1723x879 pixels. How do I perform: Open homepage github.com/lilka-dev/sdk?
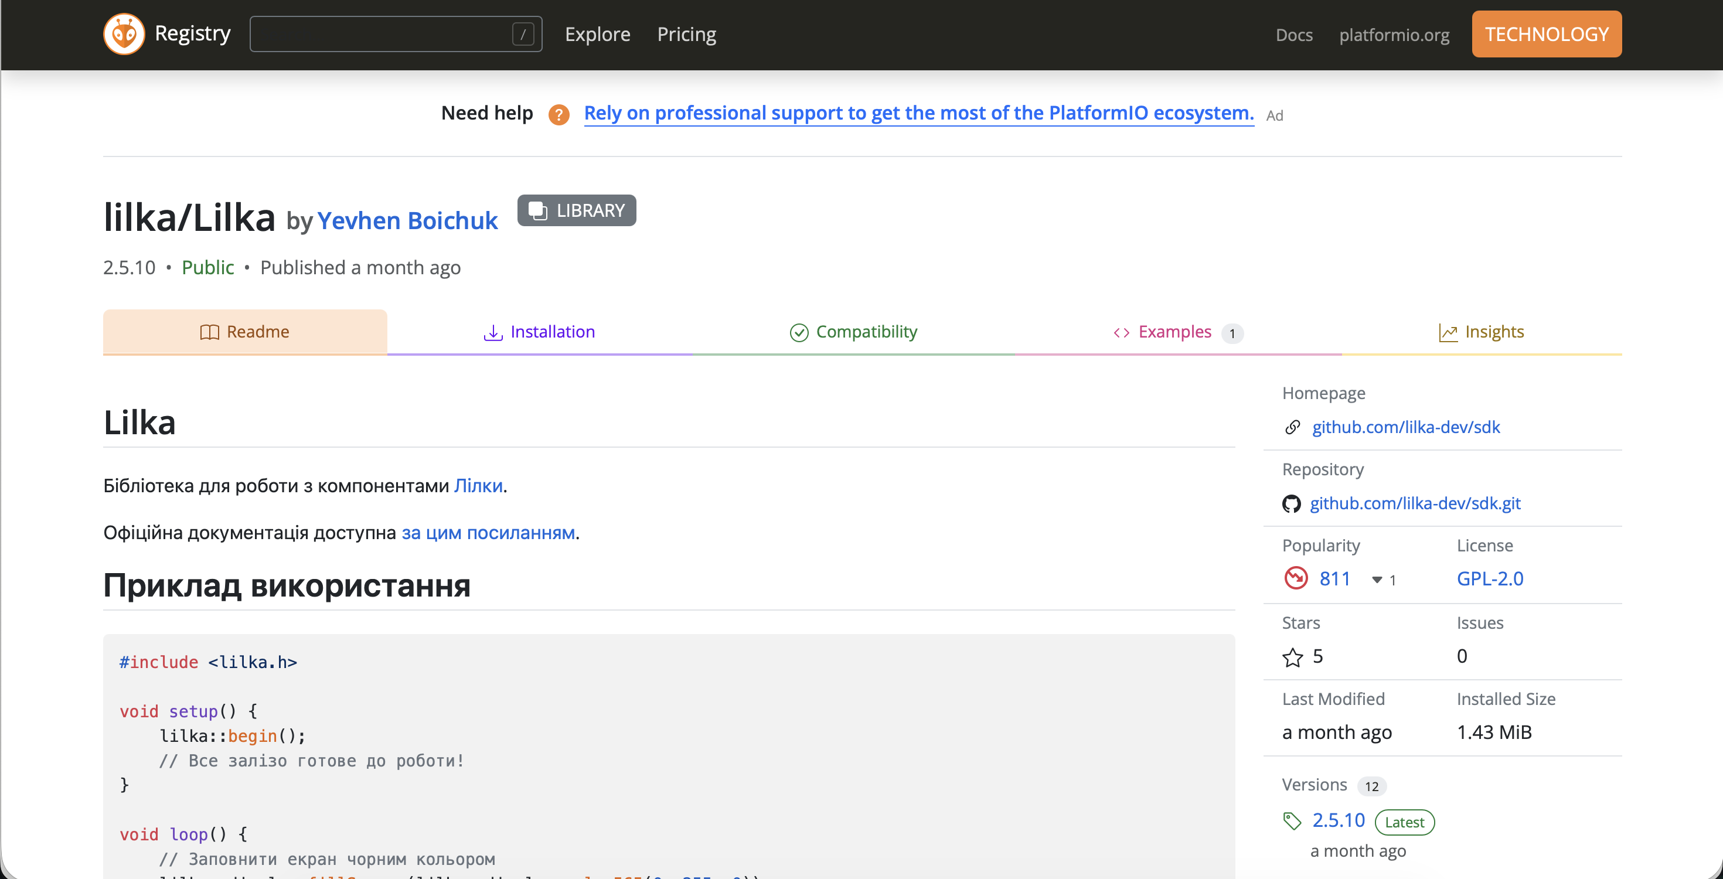pyautogui.click(x=1405, y=427)
